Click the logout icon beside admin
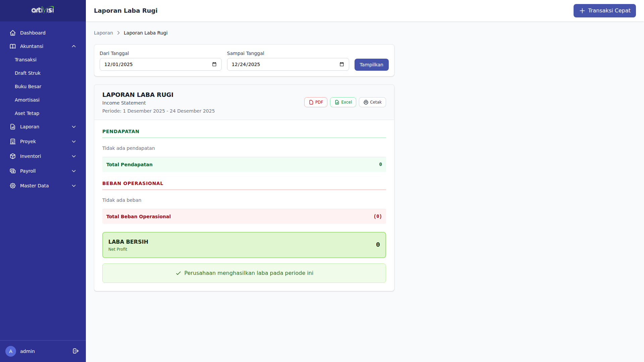The height and width of the screenshot is (362, 644). 76,351
